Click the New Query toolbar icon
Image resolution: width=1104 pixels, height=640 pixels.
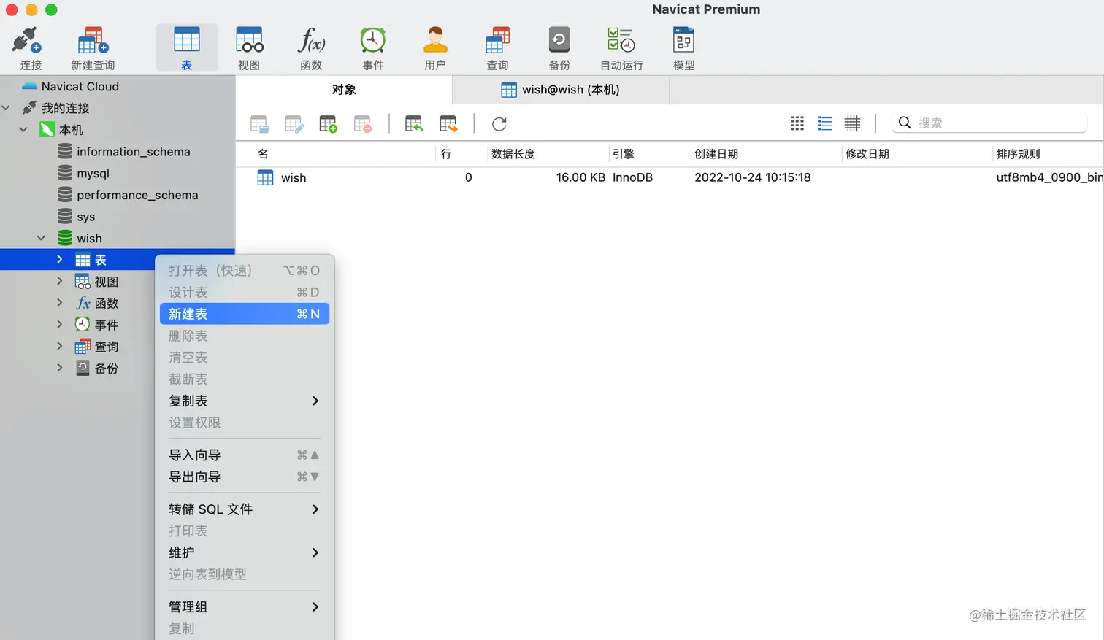(93, 48)
